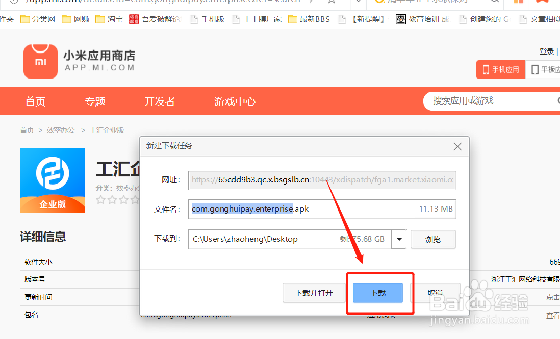Switch to the 首页 navigation tab
560x339 pixels.
35,101
